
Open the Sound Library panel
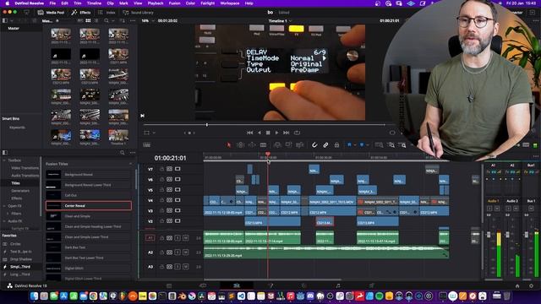(x=138, y=13)
